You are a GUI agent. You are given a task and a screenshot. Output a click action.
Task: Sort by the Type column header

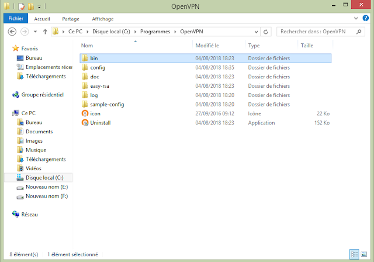tap(254, 46)
